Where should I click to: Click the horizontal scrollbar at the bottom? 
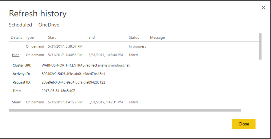[x=125, y=110]
